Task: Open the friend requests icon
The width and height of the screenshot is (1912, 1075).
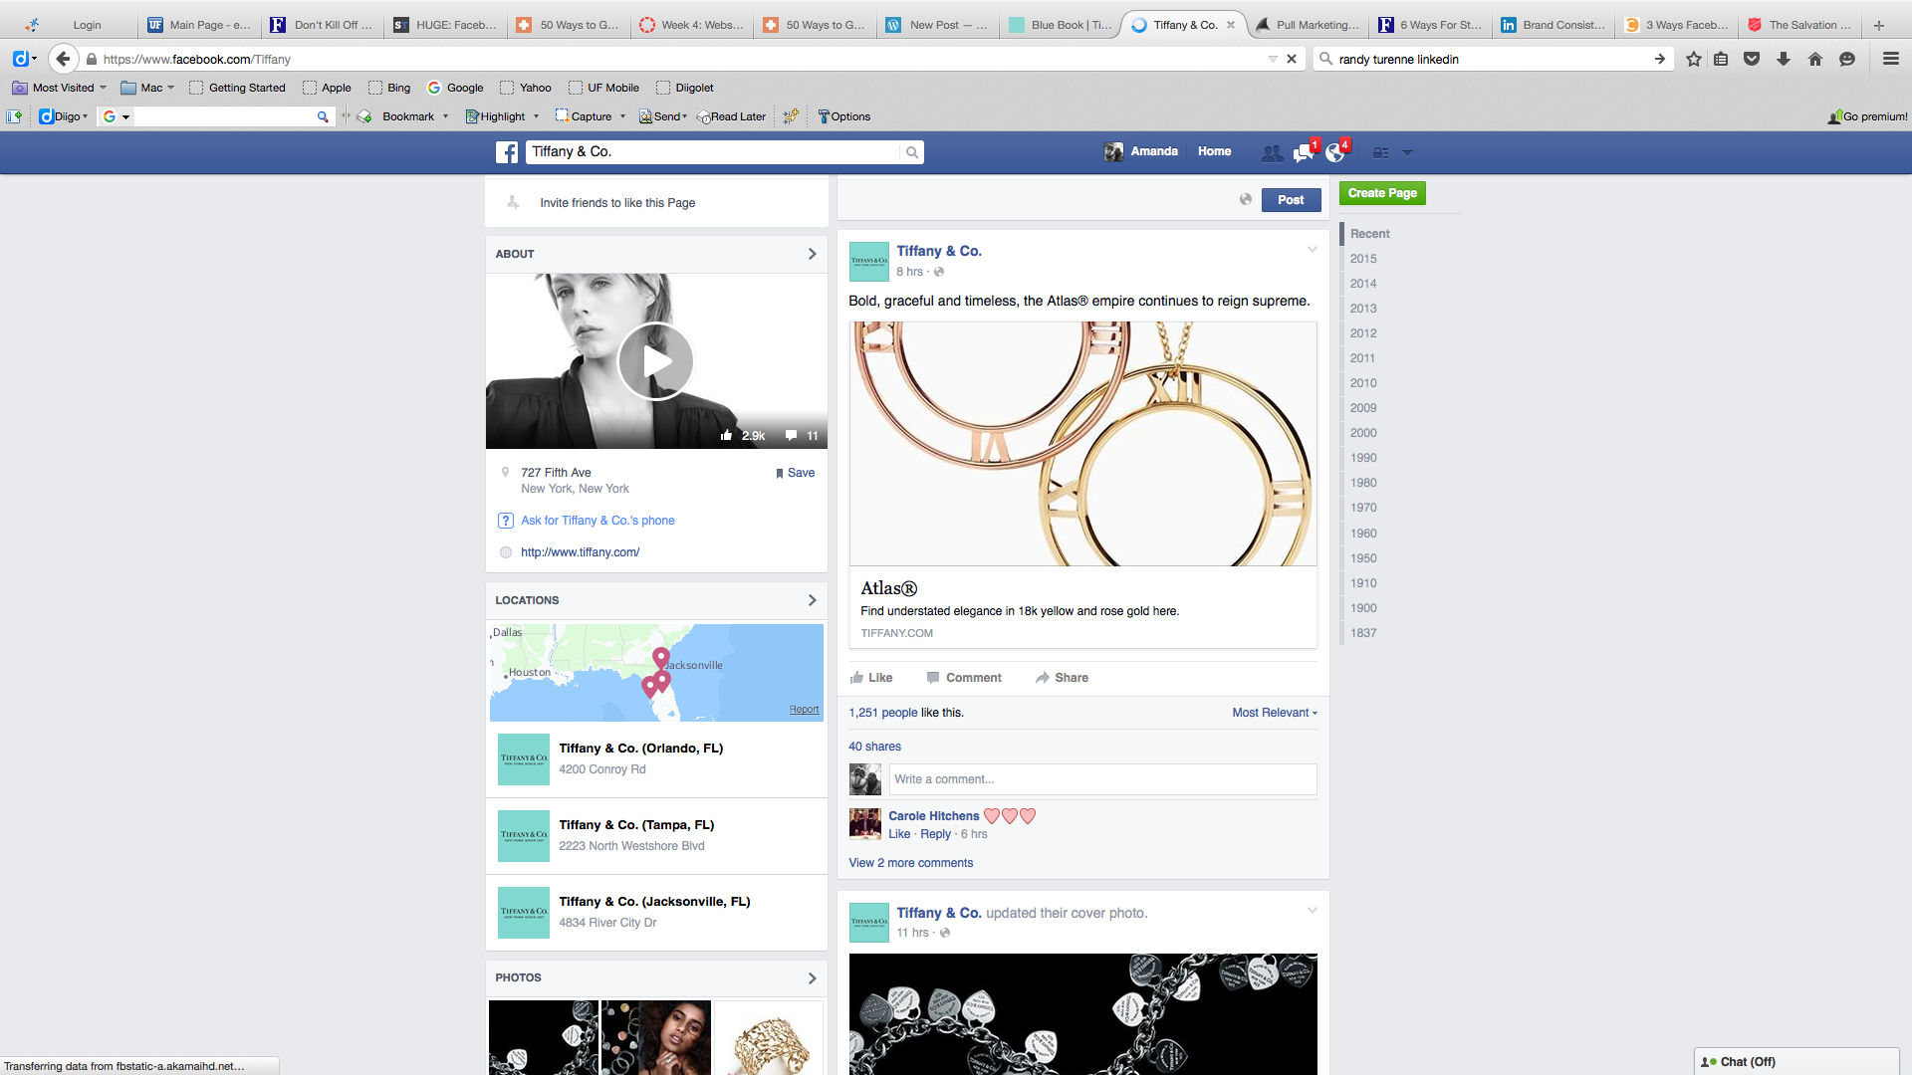Action: click(x=1272, y=152)
